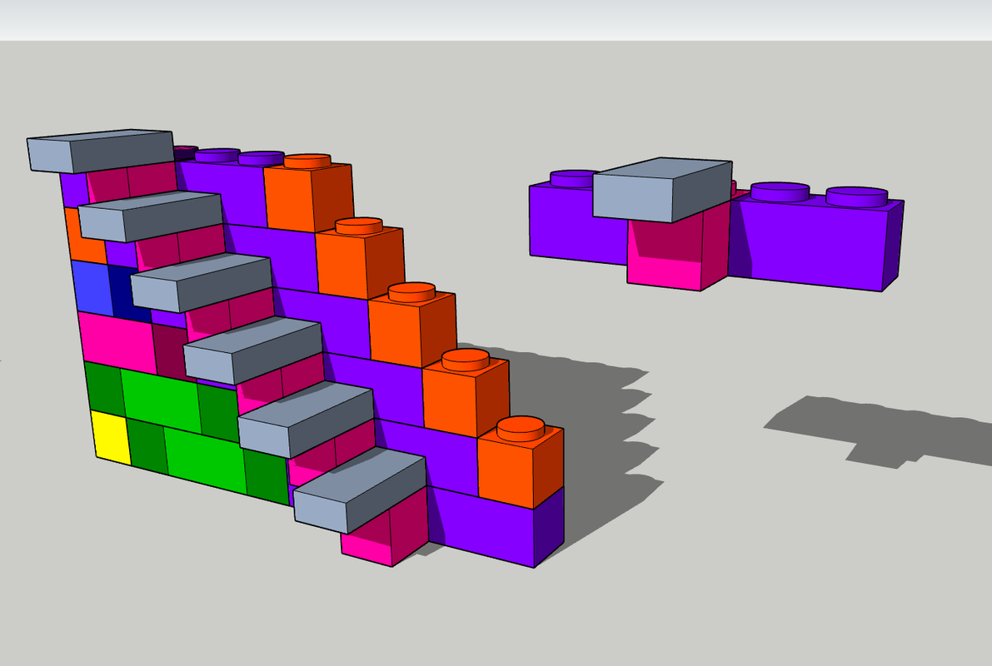The image size is (992, 666).
Task: Select the yellow brick at the wall's base
Action: point(112,438)
